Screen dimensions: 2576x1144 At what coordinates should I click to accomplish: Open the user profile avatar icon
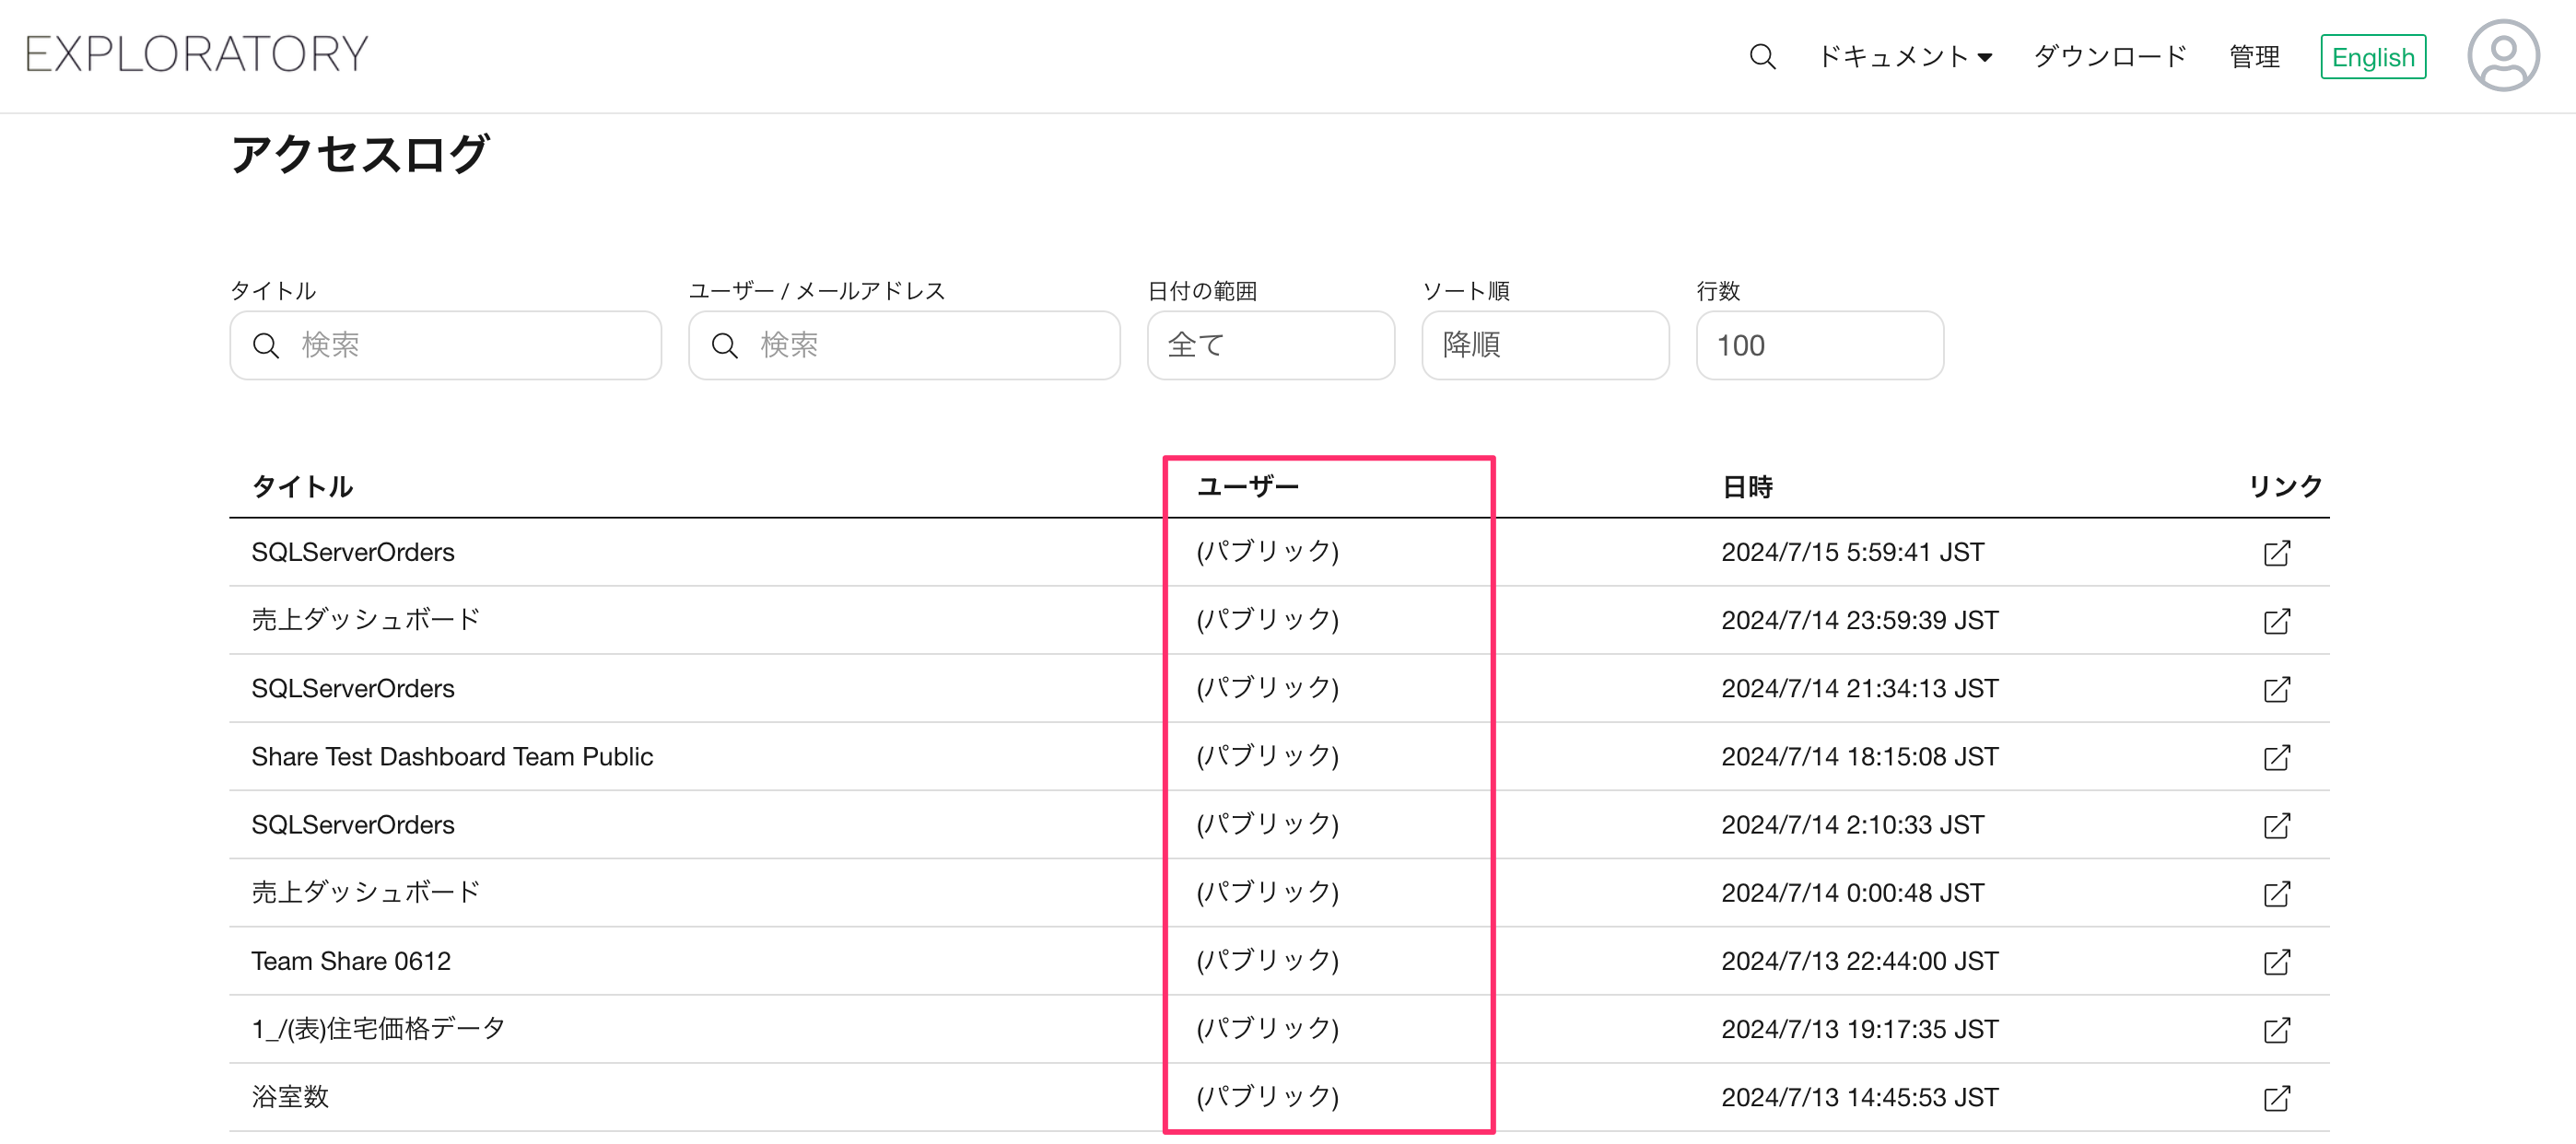[2503, 56]
